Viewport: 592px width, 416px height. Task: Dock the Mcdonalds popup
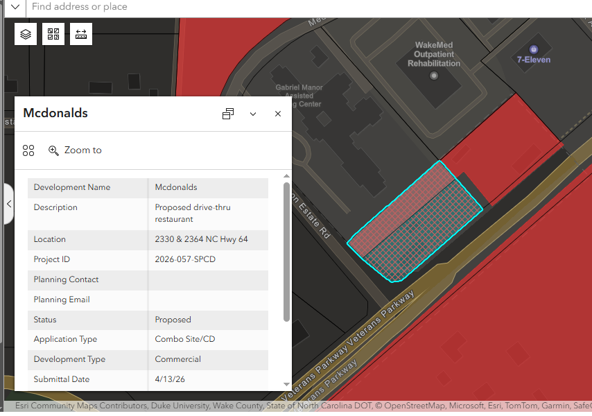click(x=228, y=114)
